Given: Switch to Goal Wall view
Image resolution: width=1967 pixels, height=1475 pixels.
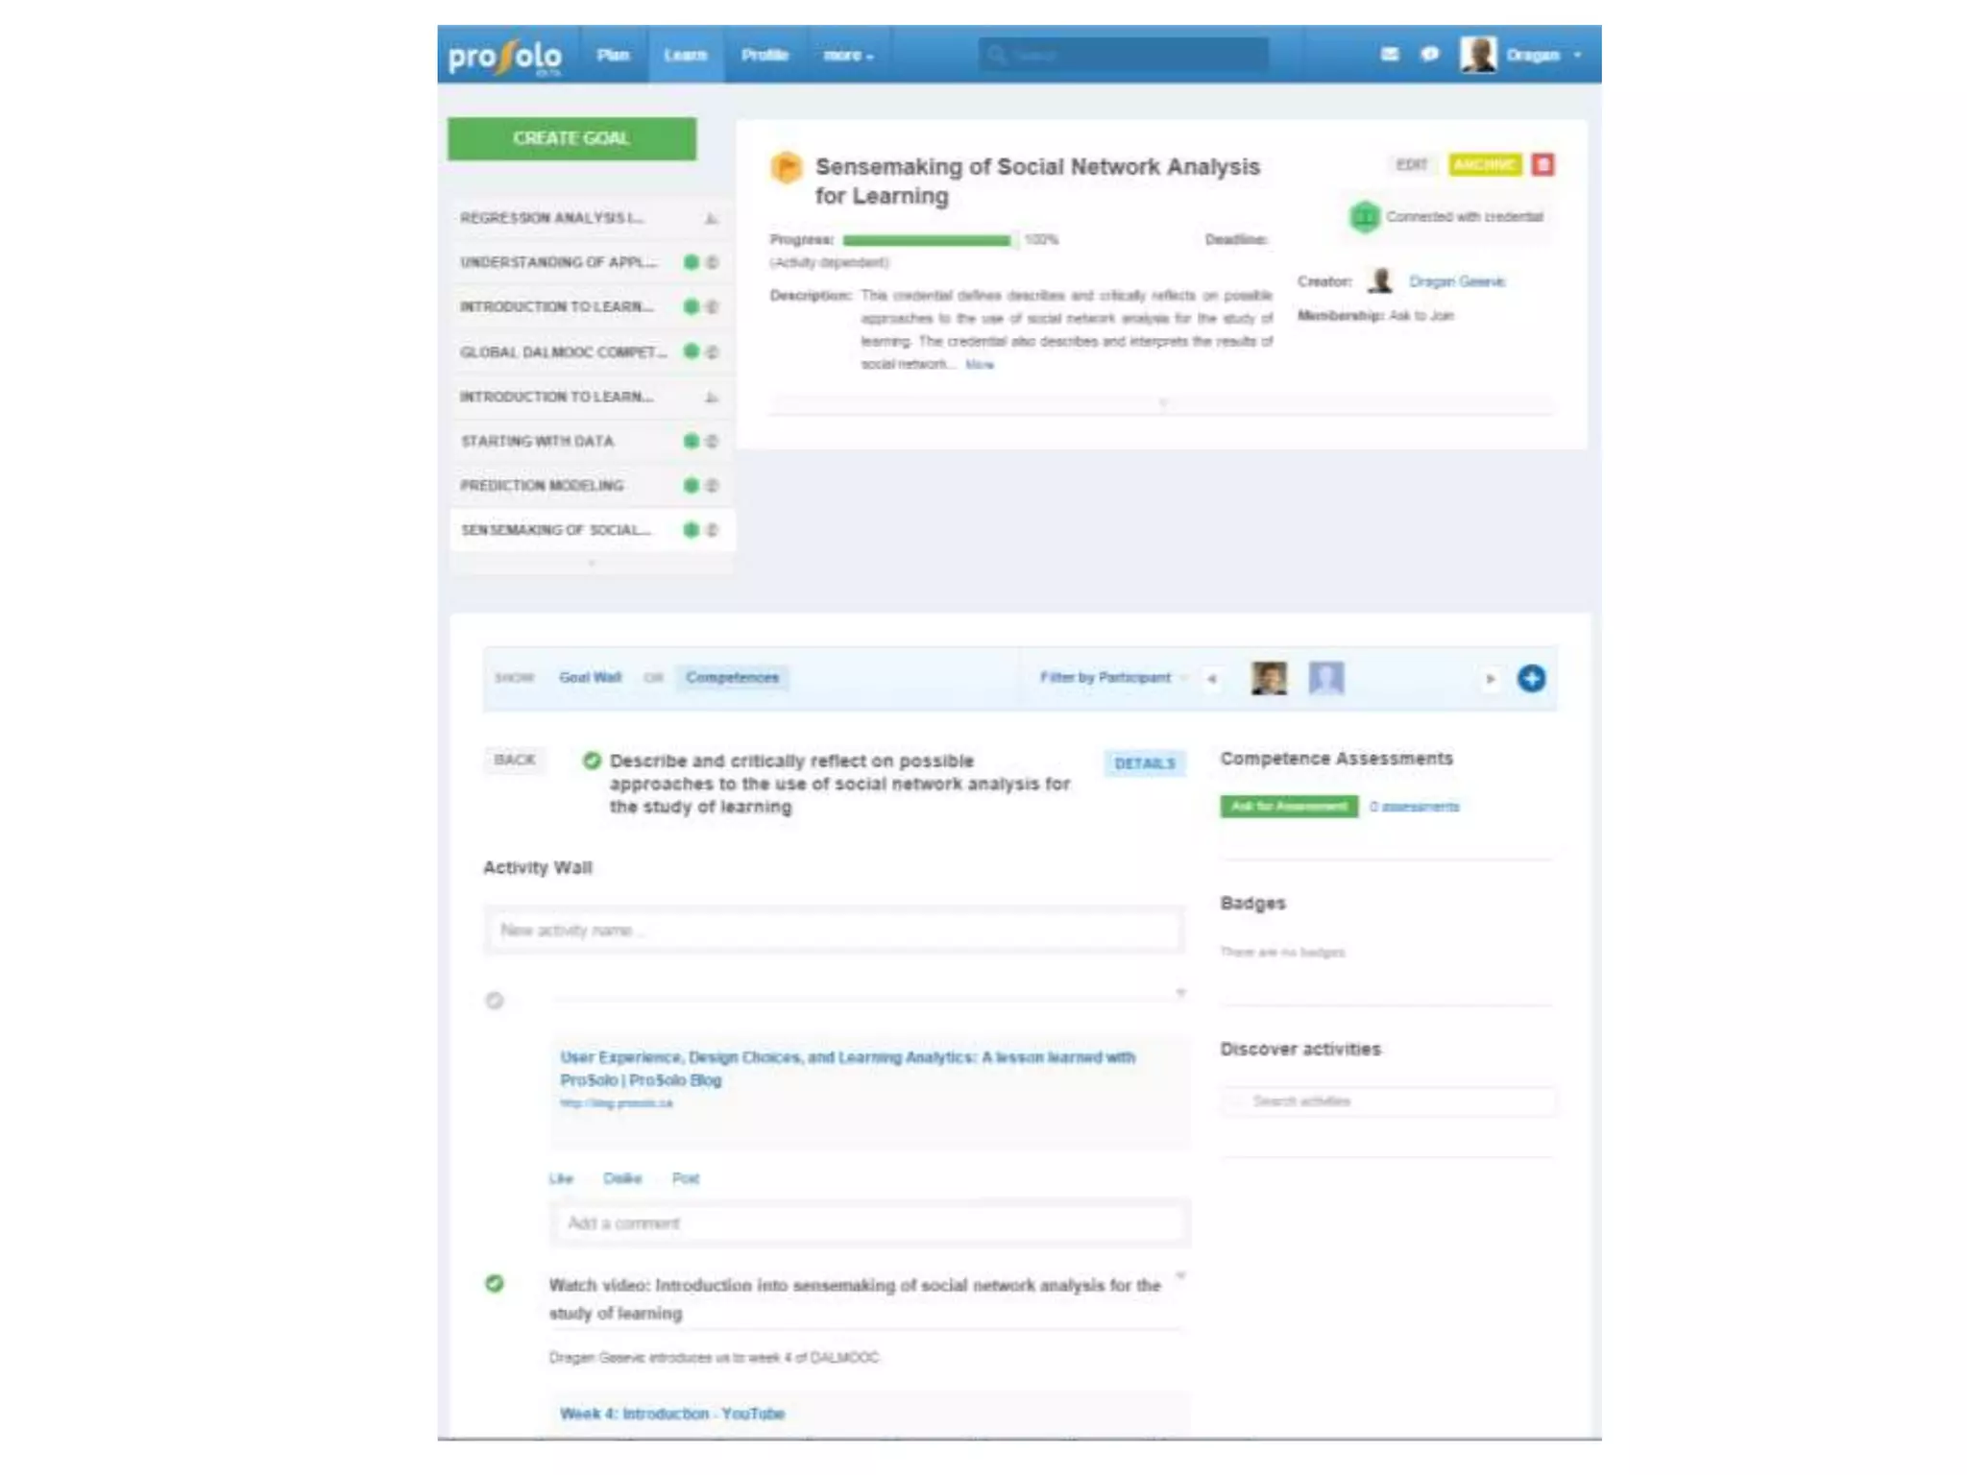Looking at the screenshot, I should [x=590, y=678].
